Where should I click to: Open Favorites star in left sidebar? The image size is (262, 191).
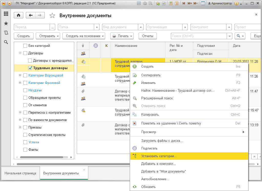6,23
